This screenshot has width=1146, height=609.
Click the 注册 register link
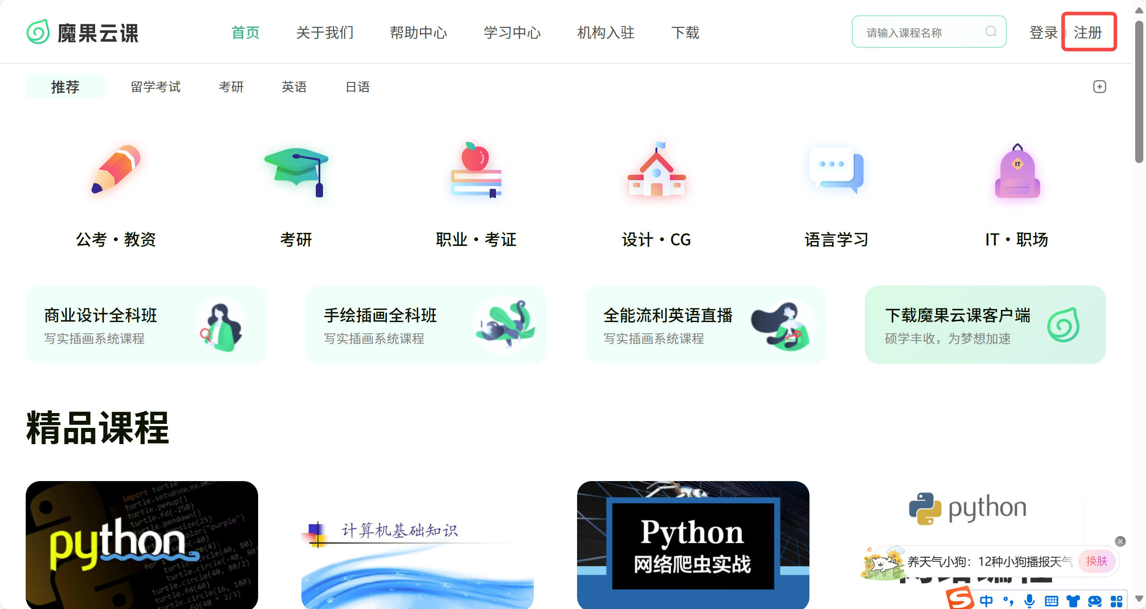tap(1088, 32)
